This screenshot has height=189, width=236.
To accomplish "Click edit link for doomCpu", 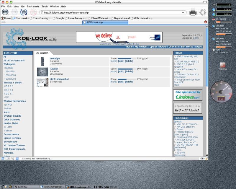I will [x=121, y=61].
